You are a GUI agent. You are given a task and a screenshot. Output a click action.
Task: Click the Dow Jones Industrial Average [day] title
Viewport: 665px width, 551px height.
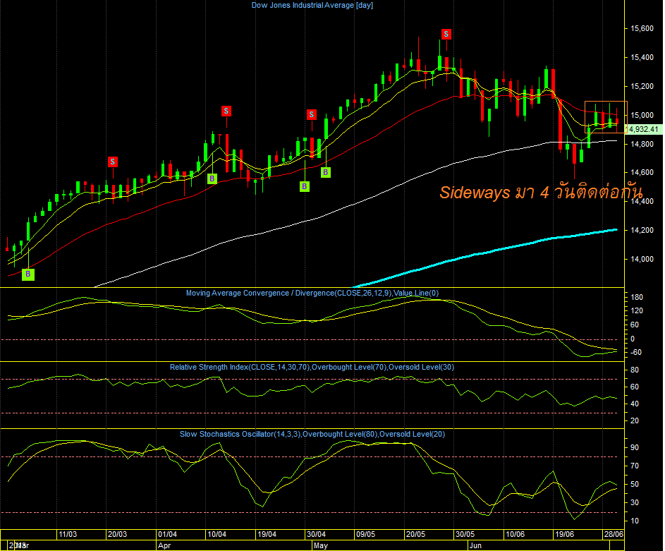312,6
